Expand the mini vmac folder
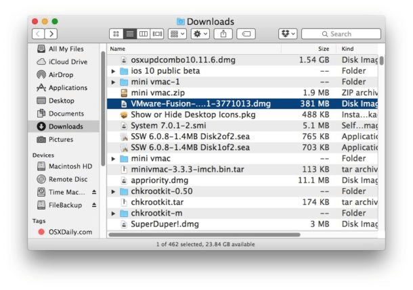413x290 pixels. [113, 159]
